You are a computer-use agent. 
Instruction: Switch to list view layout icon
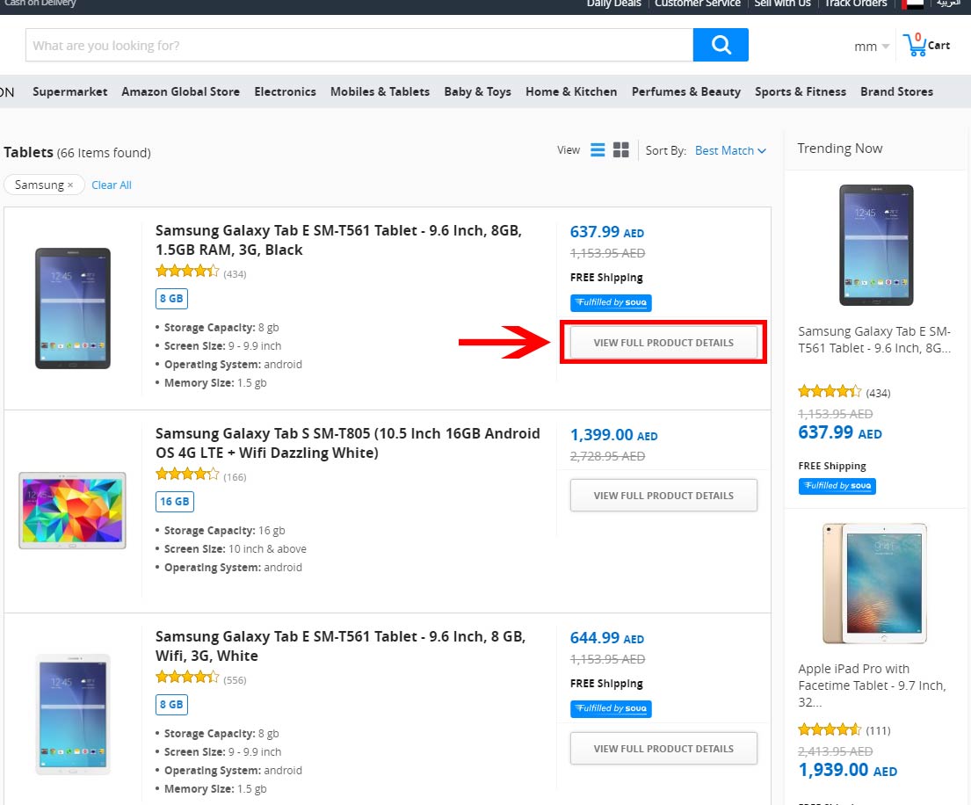click(x=598, y=150)
